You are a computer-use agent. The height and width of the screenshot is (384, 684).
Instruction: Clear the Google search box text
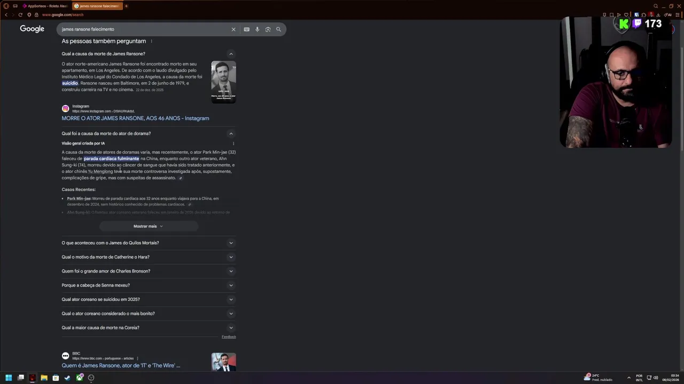(233, 29)
